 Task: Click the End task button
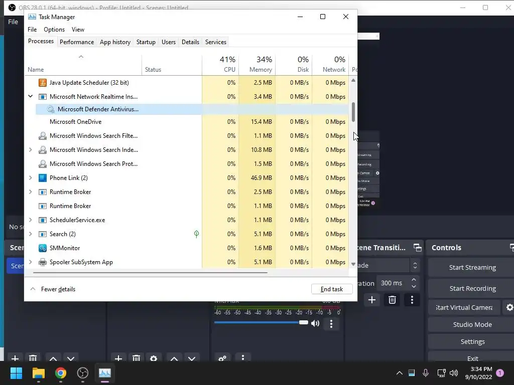click(x=332, y=289)
